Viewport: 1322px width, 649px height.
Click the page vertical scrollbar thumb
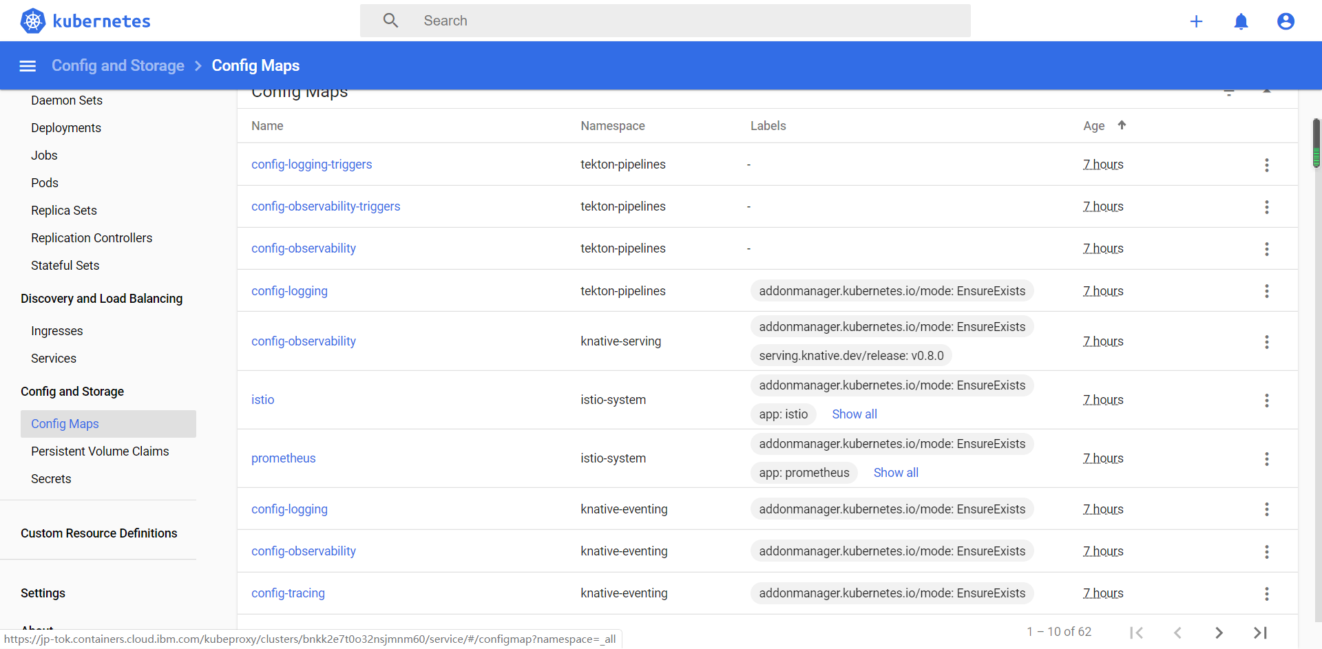pos(1316,143)
